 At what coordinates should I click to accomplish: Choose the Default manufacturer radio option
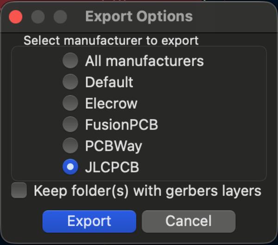point(70,82)
